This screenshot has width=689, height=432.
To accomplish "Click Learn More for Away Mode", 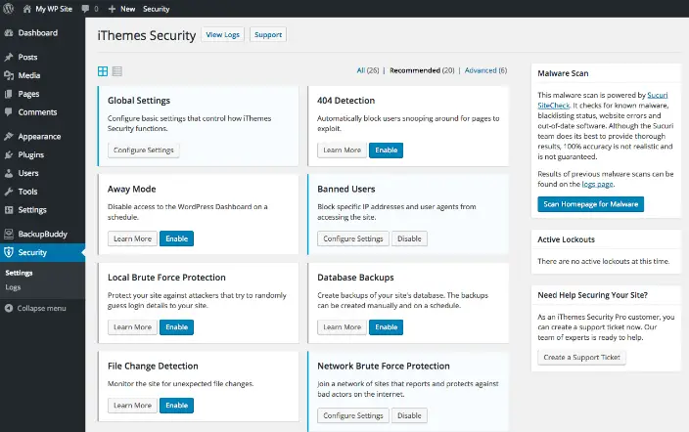I will 132,238.
